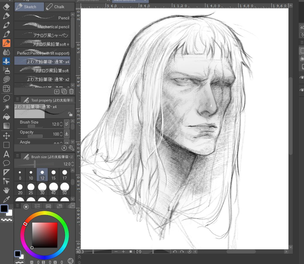Select the Gradient tool
Viewport: 304px width, 264px height.
click(6, 126)
